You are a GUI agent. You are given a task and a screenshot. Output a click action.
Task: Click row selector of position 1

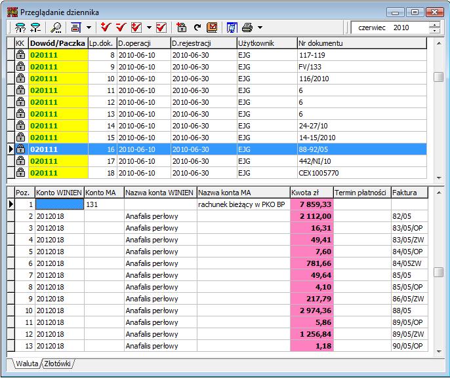point(10,204)
